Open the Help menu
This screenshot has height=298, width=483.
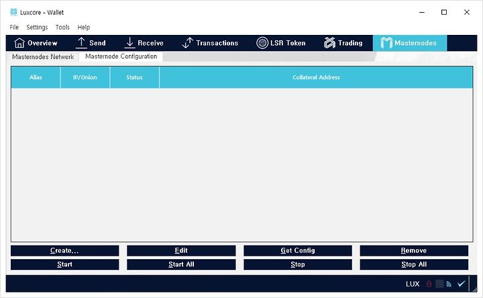83,27
